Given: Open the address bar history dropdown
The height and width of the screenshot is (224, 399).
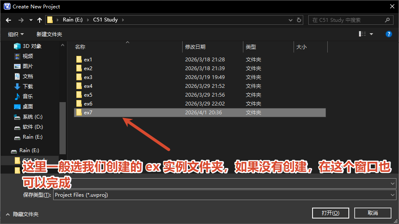Looking at the screenshot, I should [x=290, y=20].
